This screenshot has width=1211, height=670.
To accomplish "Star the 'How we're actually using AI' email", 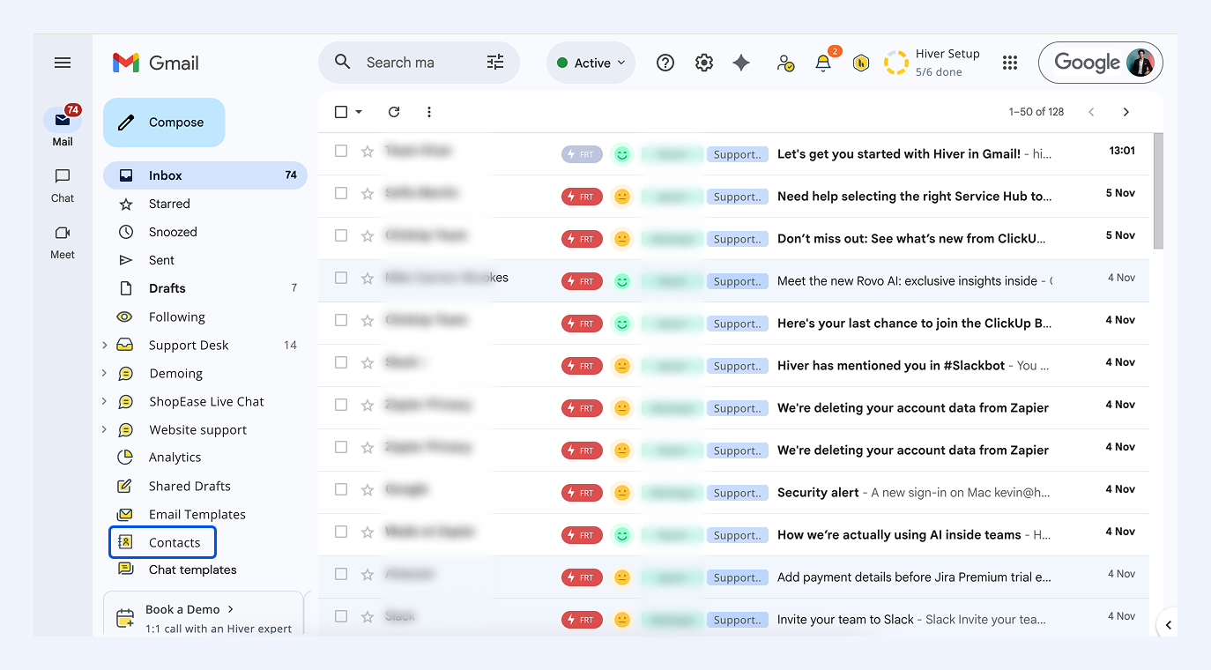I will click(368, 532).
